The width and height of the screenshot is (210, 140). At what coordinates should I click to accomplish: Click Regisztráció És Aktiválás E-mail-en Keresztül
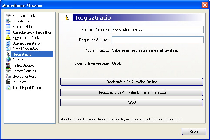coord(132,92)
